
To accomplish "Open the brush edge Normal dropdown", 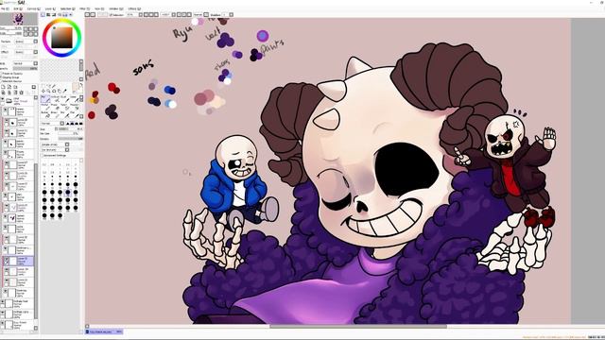I will tap(52, 124).
